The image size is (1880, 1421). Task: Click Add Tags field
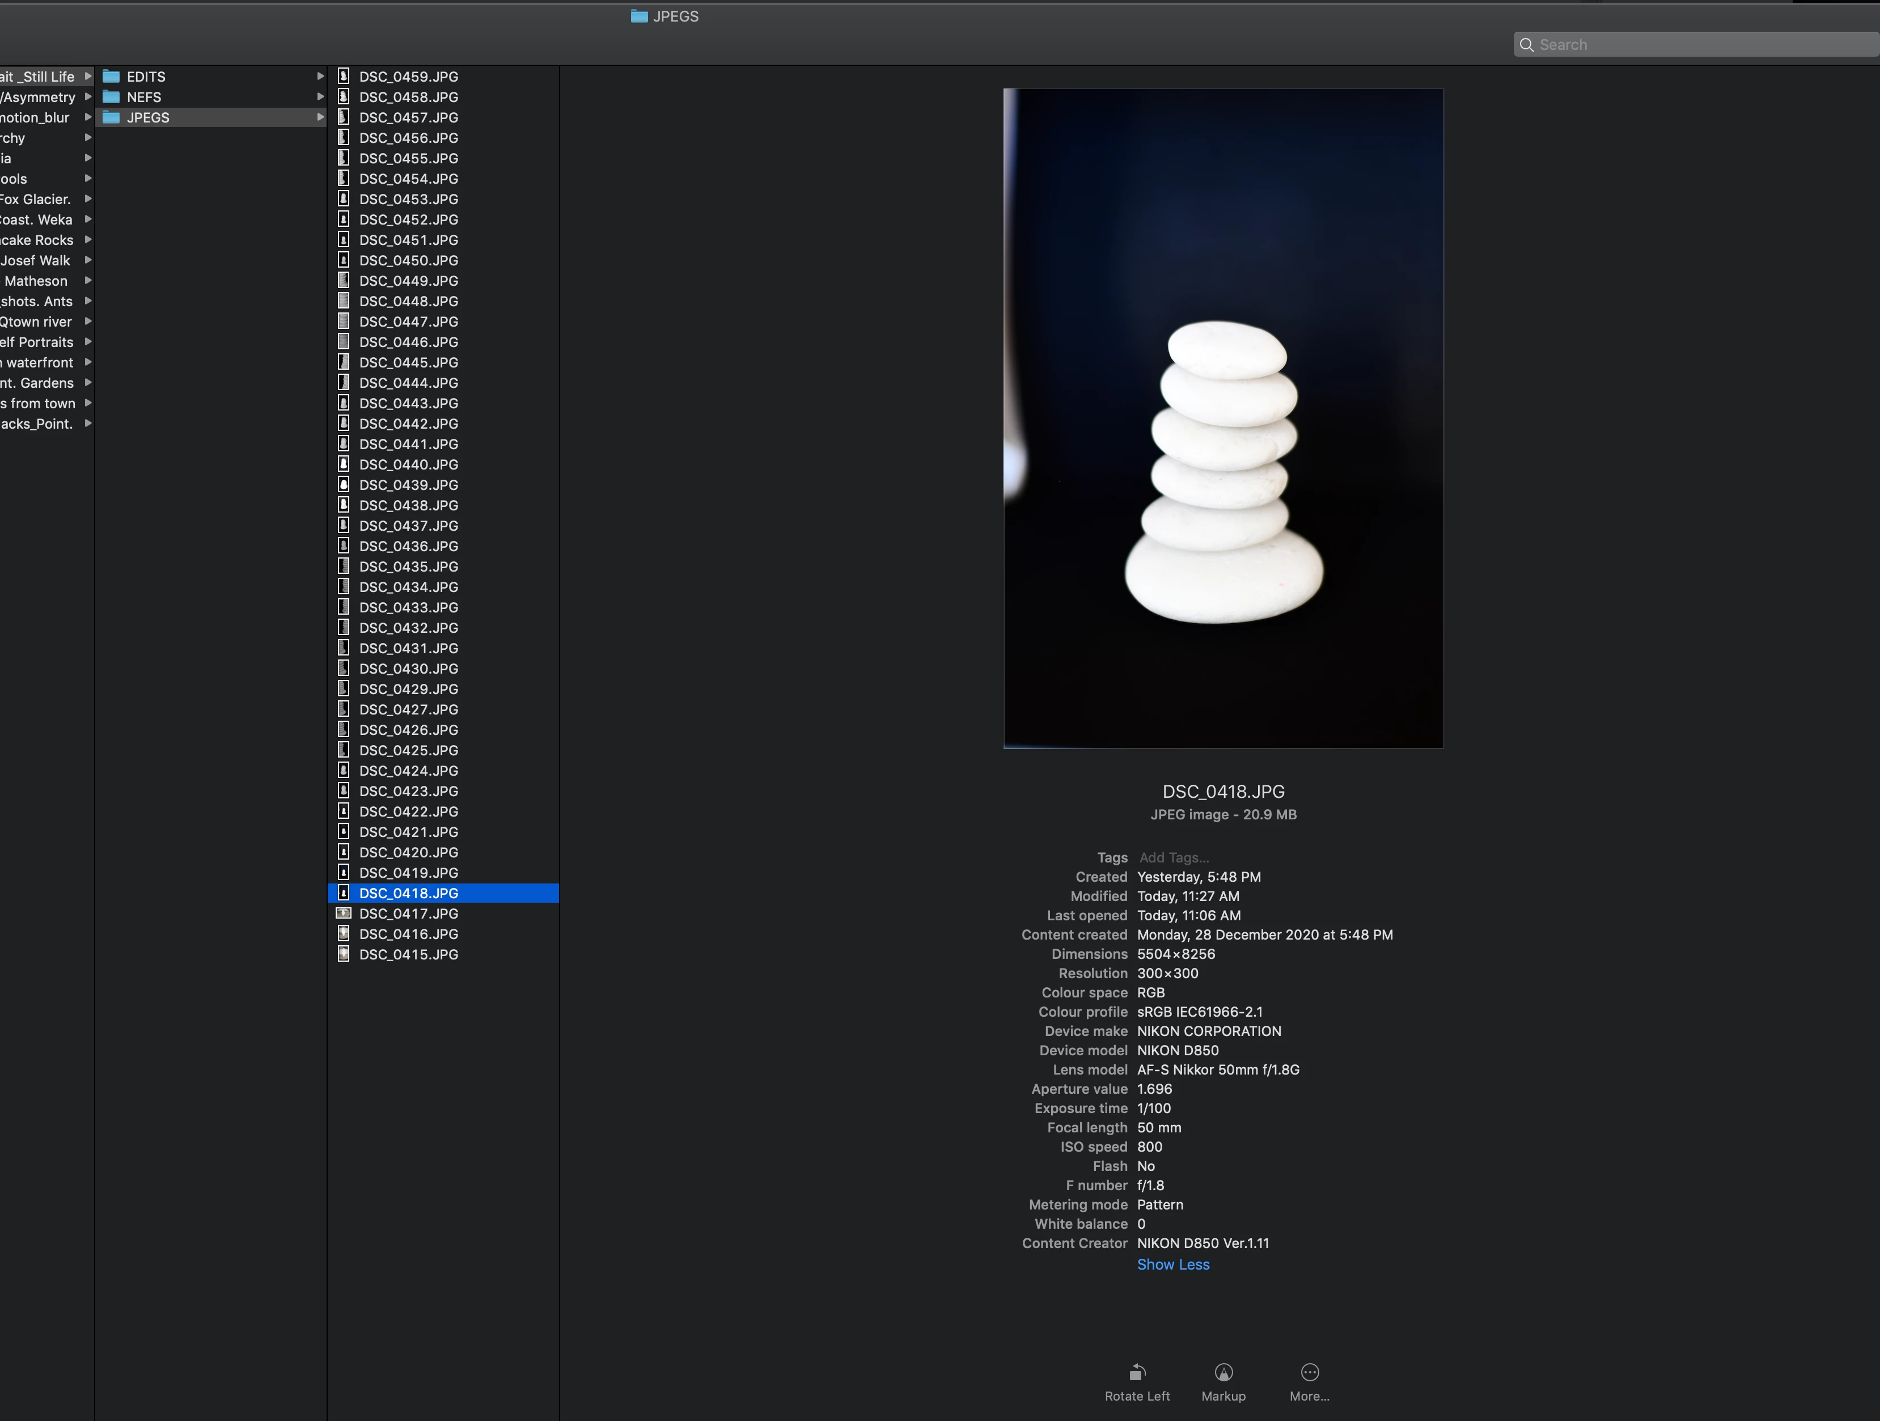pyautogui.click(x=1174, y=857)
